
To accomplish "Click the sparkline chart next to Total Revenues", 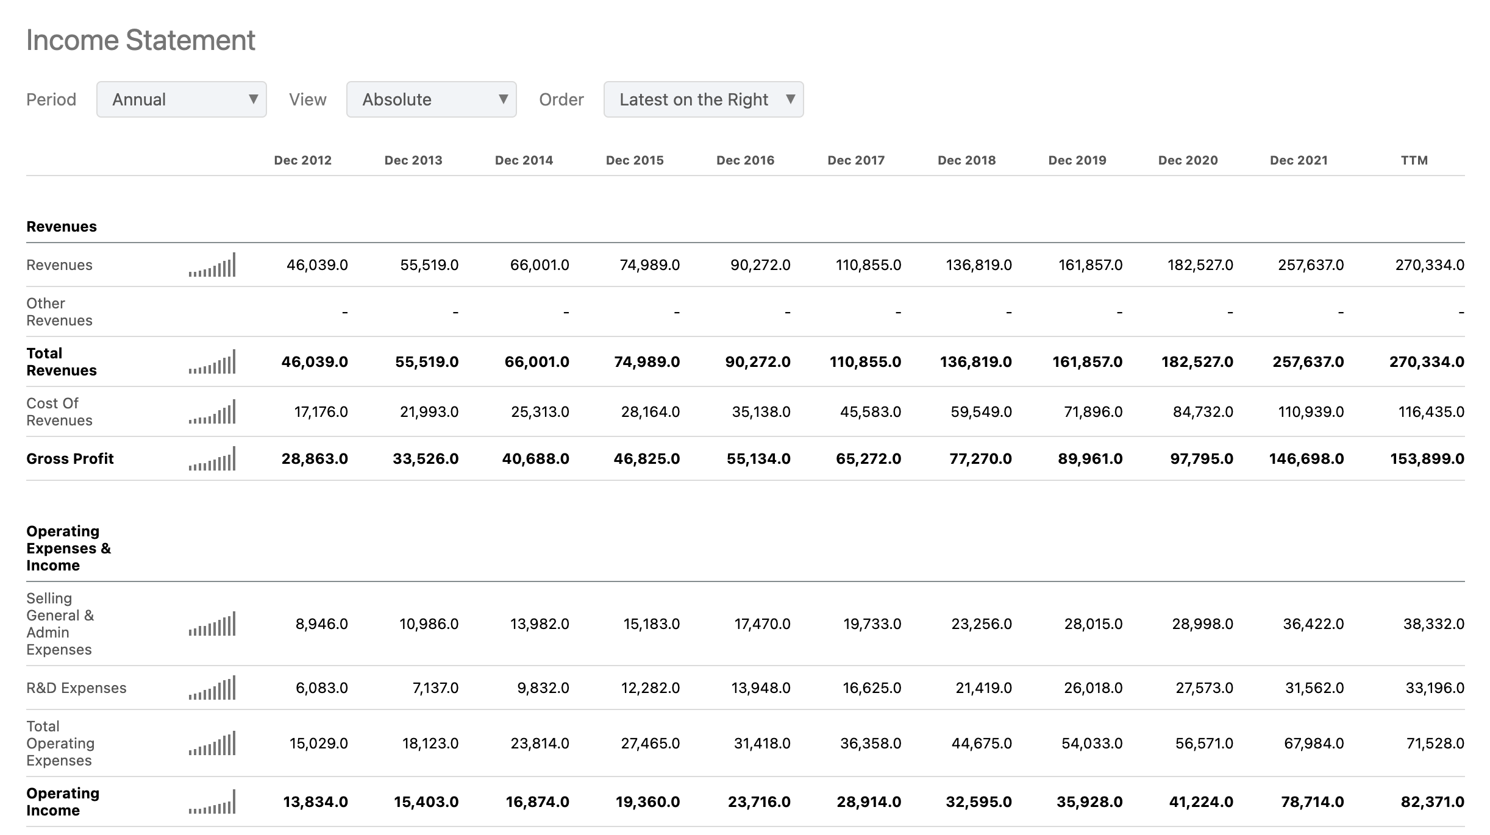I will click(212, 361).
